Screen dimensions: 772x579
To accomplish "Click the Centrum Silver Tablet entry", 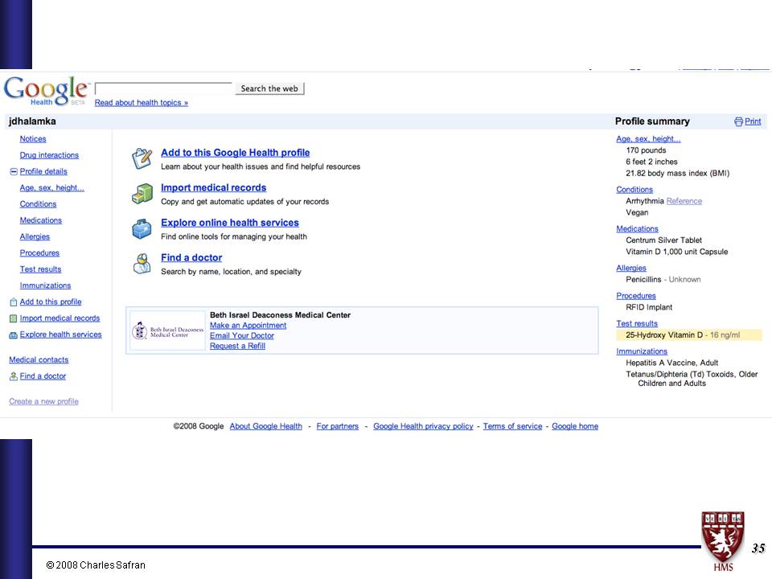I will coord(663,240).
